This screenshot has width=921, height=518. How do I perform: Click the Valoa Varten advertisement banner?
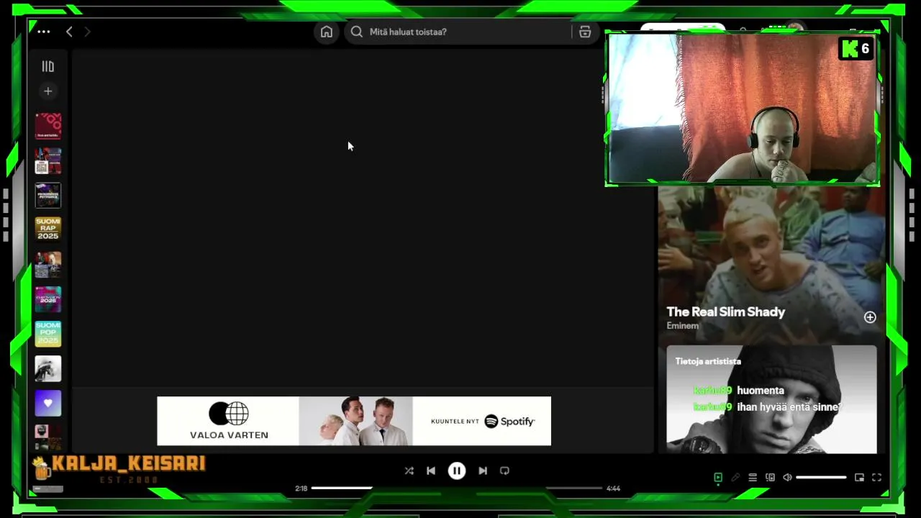(354, 421)
